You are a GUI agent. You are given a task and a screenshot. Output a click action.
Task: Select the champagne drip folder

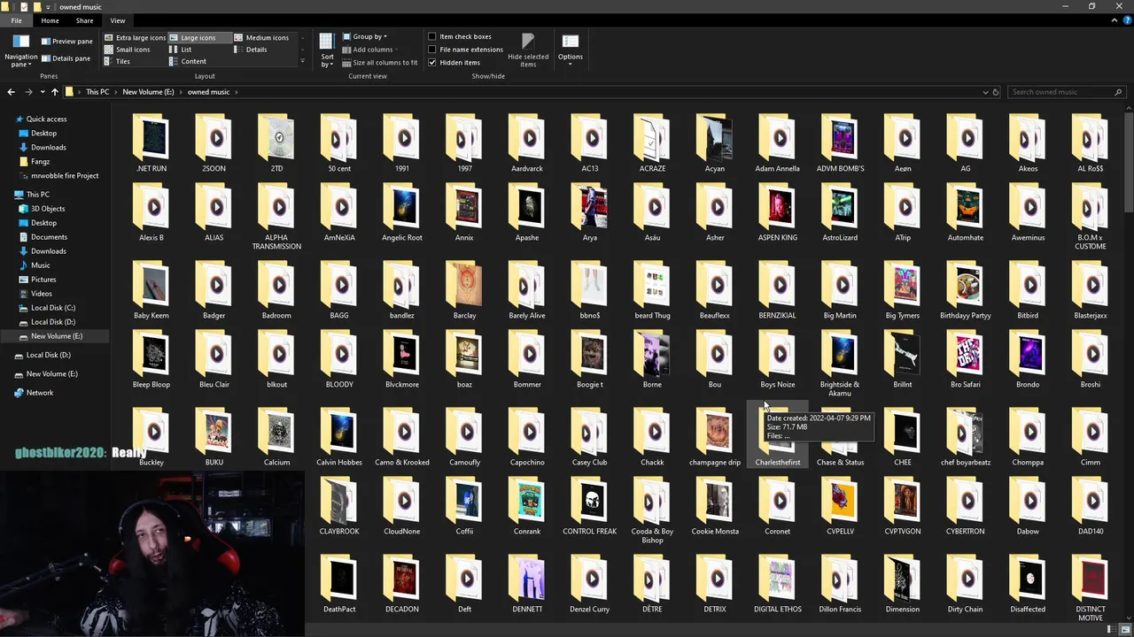pos(715,438)
